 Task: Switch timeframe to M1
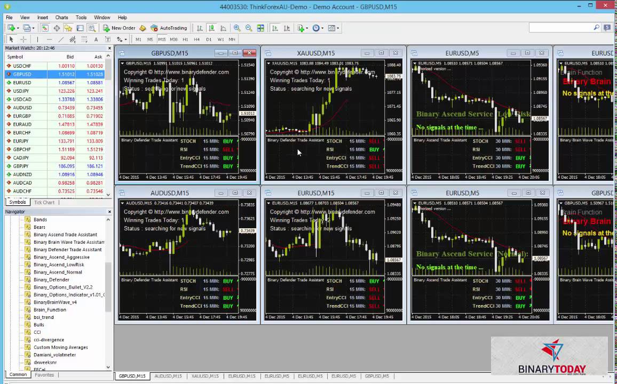139,39
